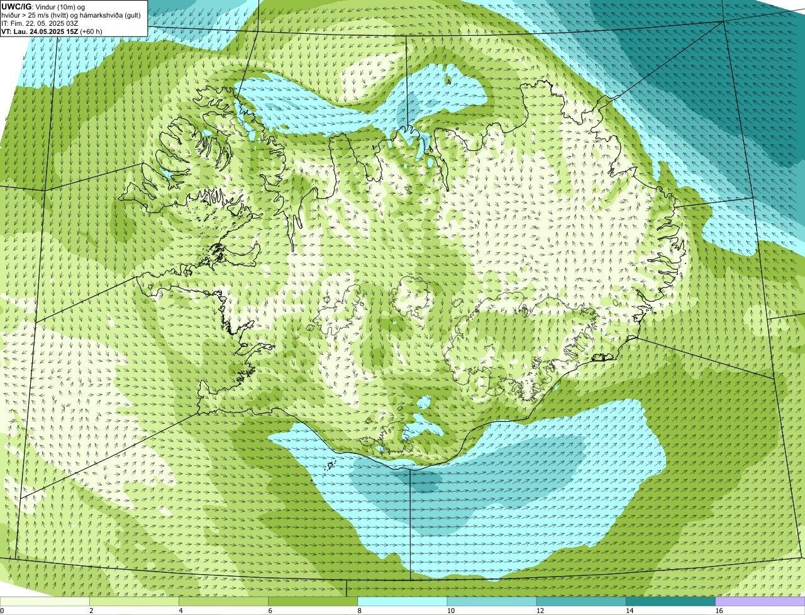Select the 6–8 m/s dark green legend swatch
Screen dimensions: 805x615
(313, 602)
